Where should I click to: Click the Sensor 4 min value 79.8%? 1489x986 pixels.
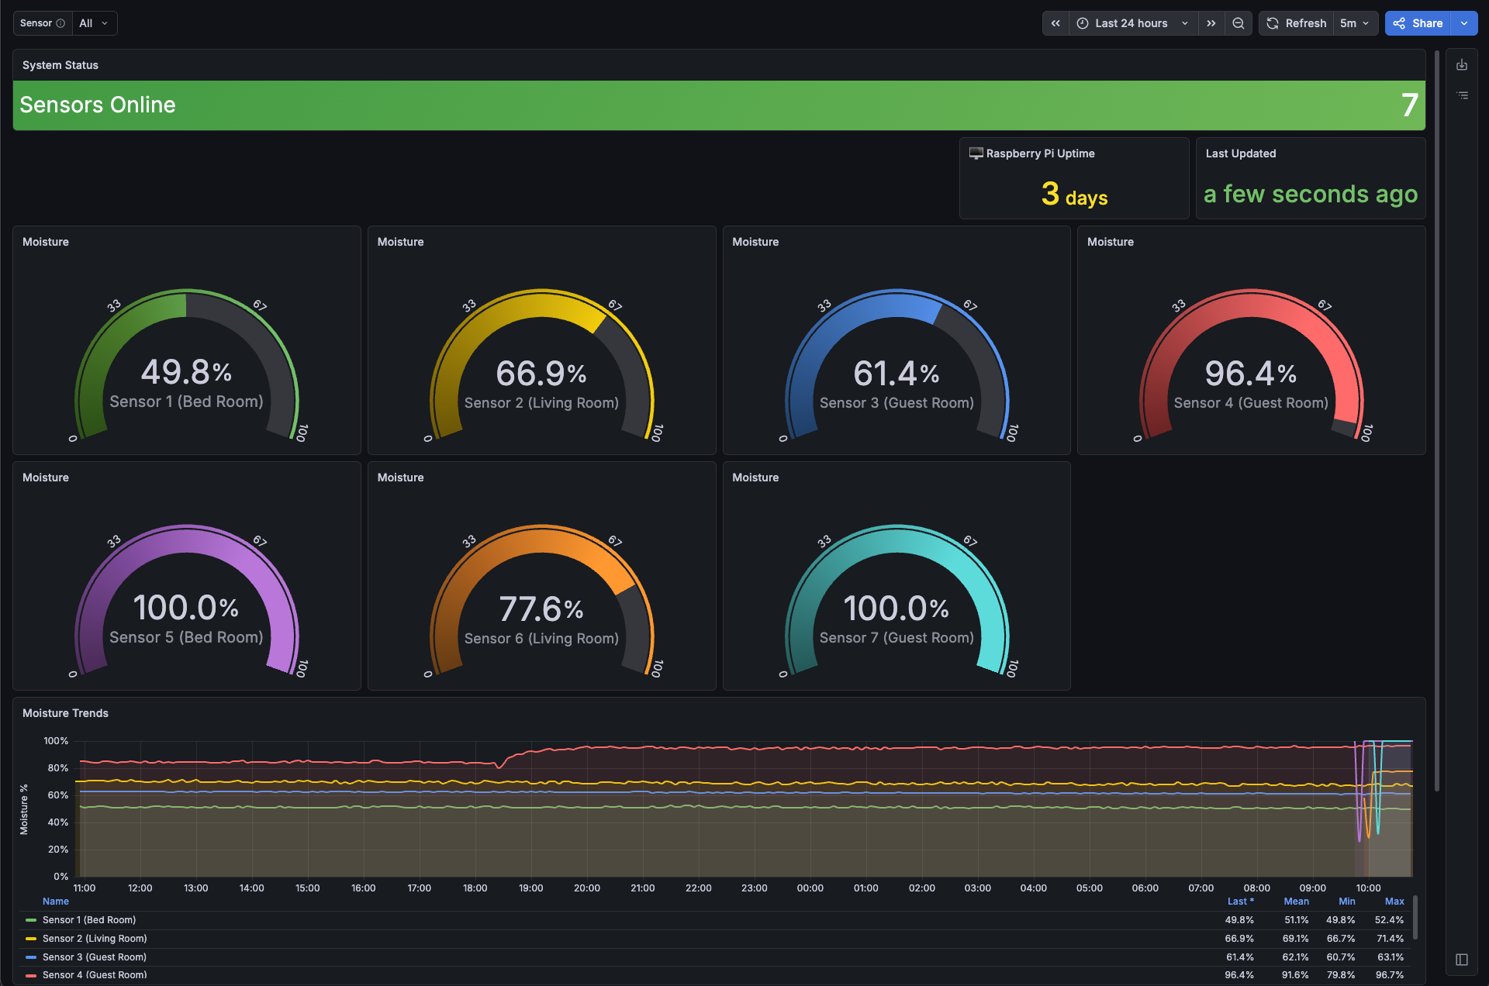(x=1341, y=975)
